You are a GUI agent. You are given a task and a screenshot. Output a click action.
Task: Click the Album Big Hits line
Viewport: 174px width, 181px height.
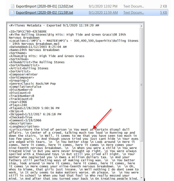[x=47, y=56]
